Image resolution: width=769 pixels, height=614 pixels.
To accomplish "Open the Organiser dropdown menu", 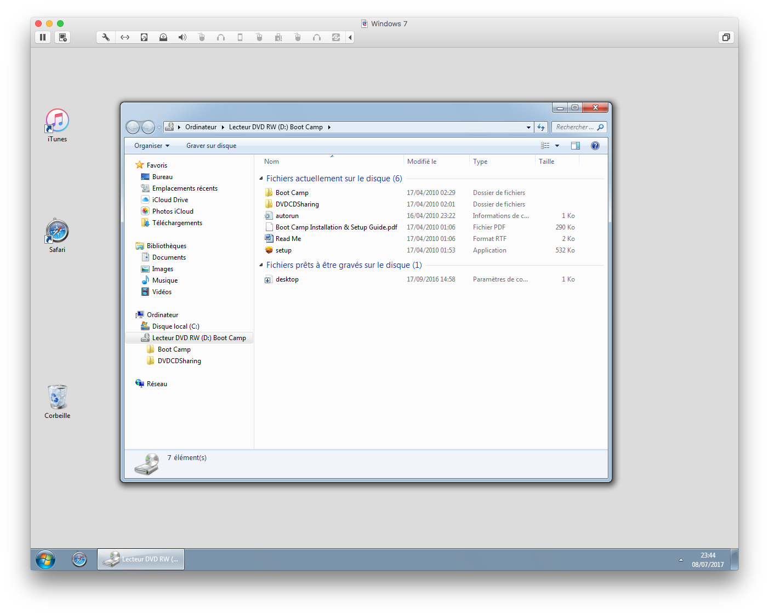I will 151,145.
